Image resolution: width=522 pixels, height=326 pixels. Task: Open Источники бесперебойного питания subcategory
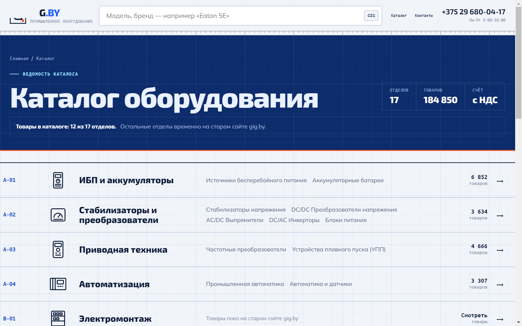point(256,180)
